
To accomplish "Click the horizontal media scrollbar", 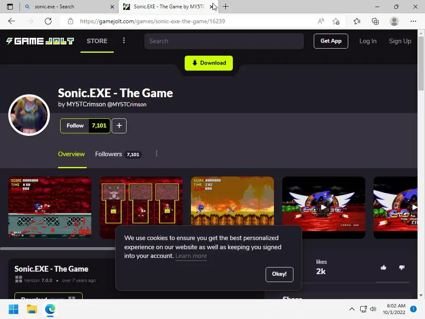I will 58,248.
